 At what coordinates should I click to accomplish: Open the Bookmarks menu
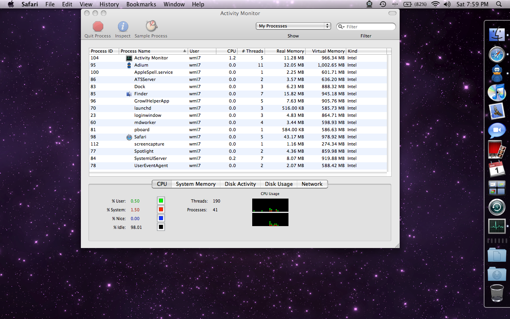coord(141,4)
